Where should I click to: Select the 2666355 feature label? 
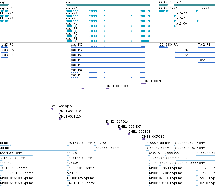click(x=172, y=153)
